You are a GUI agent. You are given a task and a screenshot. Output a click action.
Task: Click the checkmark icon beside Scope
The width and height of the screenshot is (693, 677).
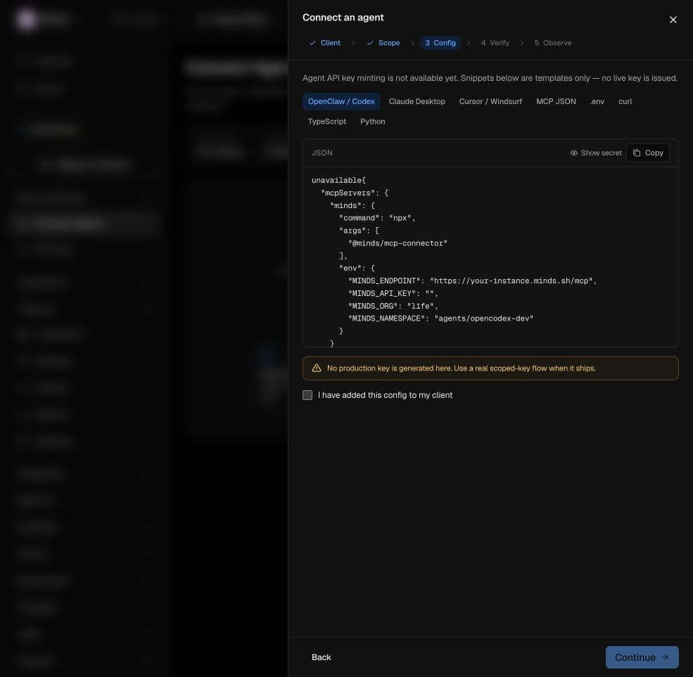[370, 43]
